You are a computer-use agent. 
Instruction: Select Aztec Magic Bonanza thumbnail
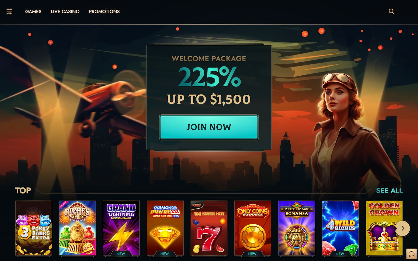click(297, 228)
